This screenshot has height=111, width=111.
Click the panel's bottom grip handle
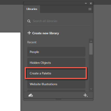coord(58,99)
